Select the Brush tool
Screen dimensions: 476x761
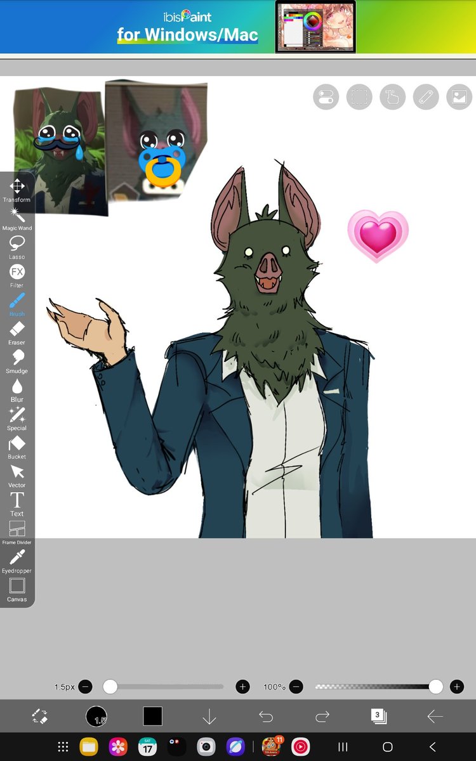pos(17,304)
